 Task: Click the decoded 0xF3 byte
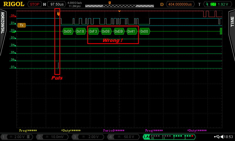coord(93,31)
